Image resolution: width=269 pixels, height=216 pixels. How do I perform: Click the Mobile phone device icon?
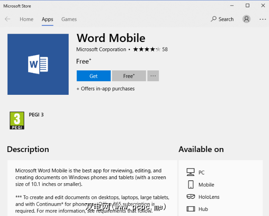click(191, 184)
